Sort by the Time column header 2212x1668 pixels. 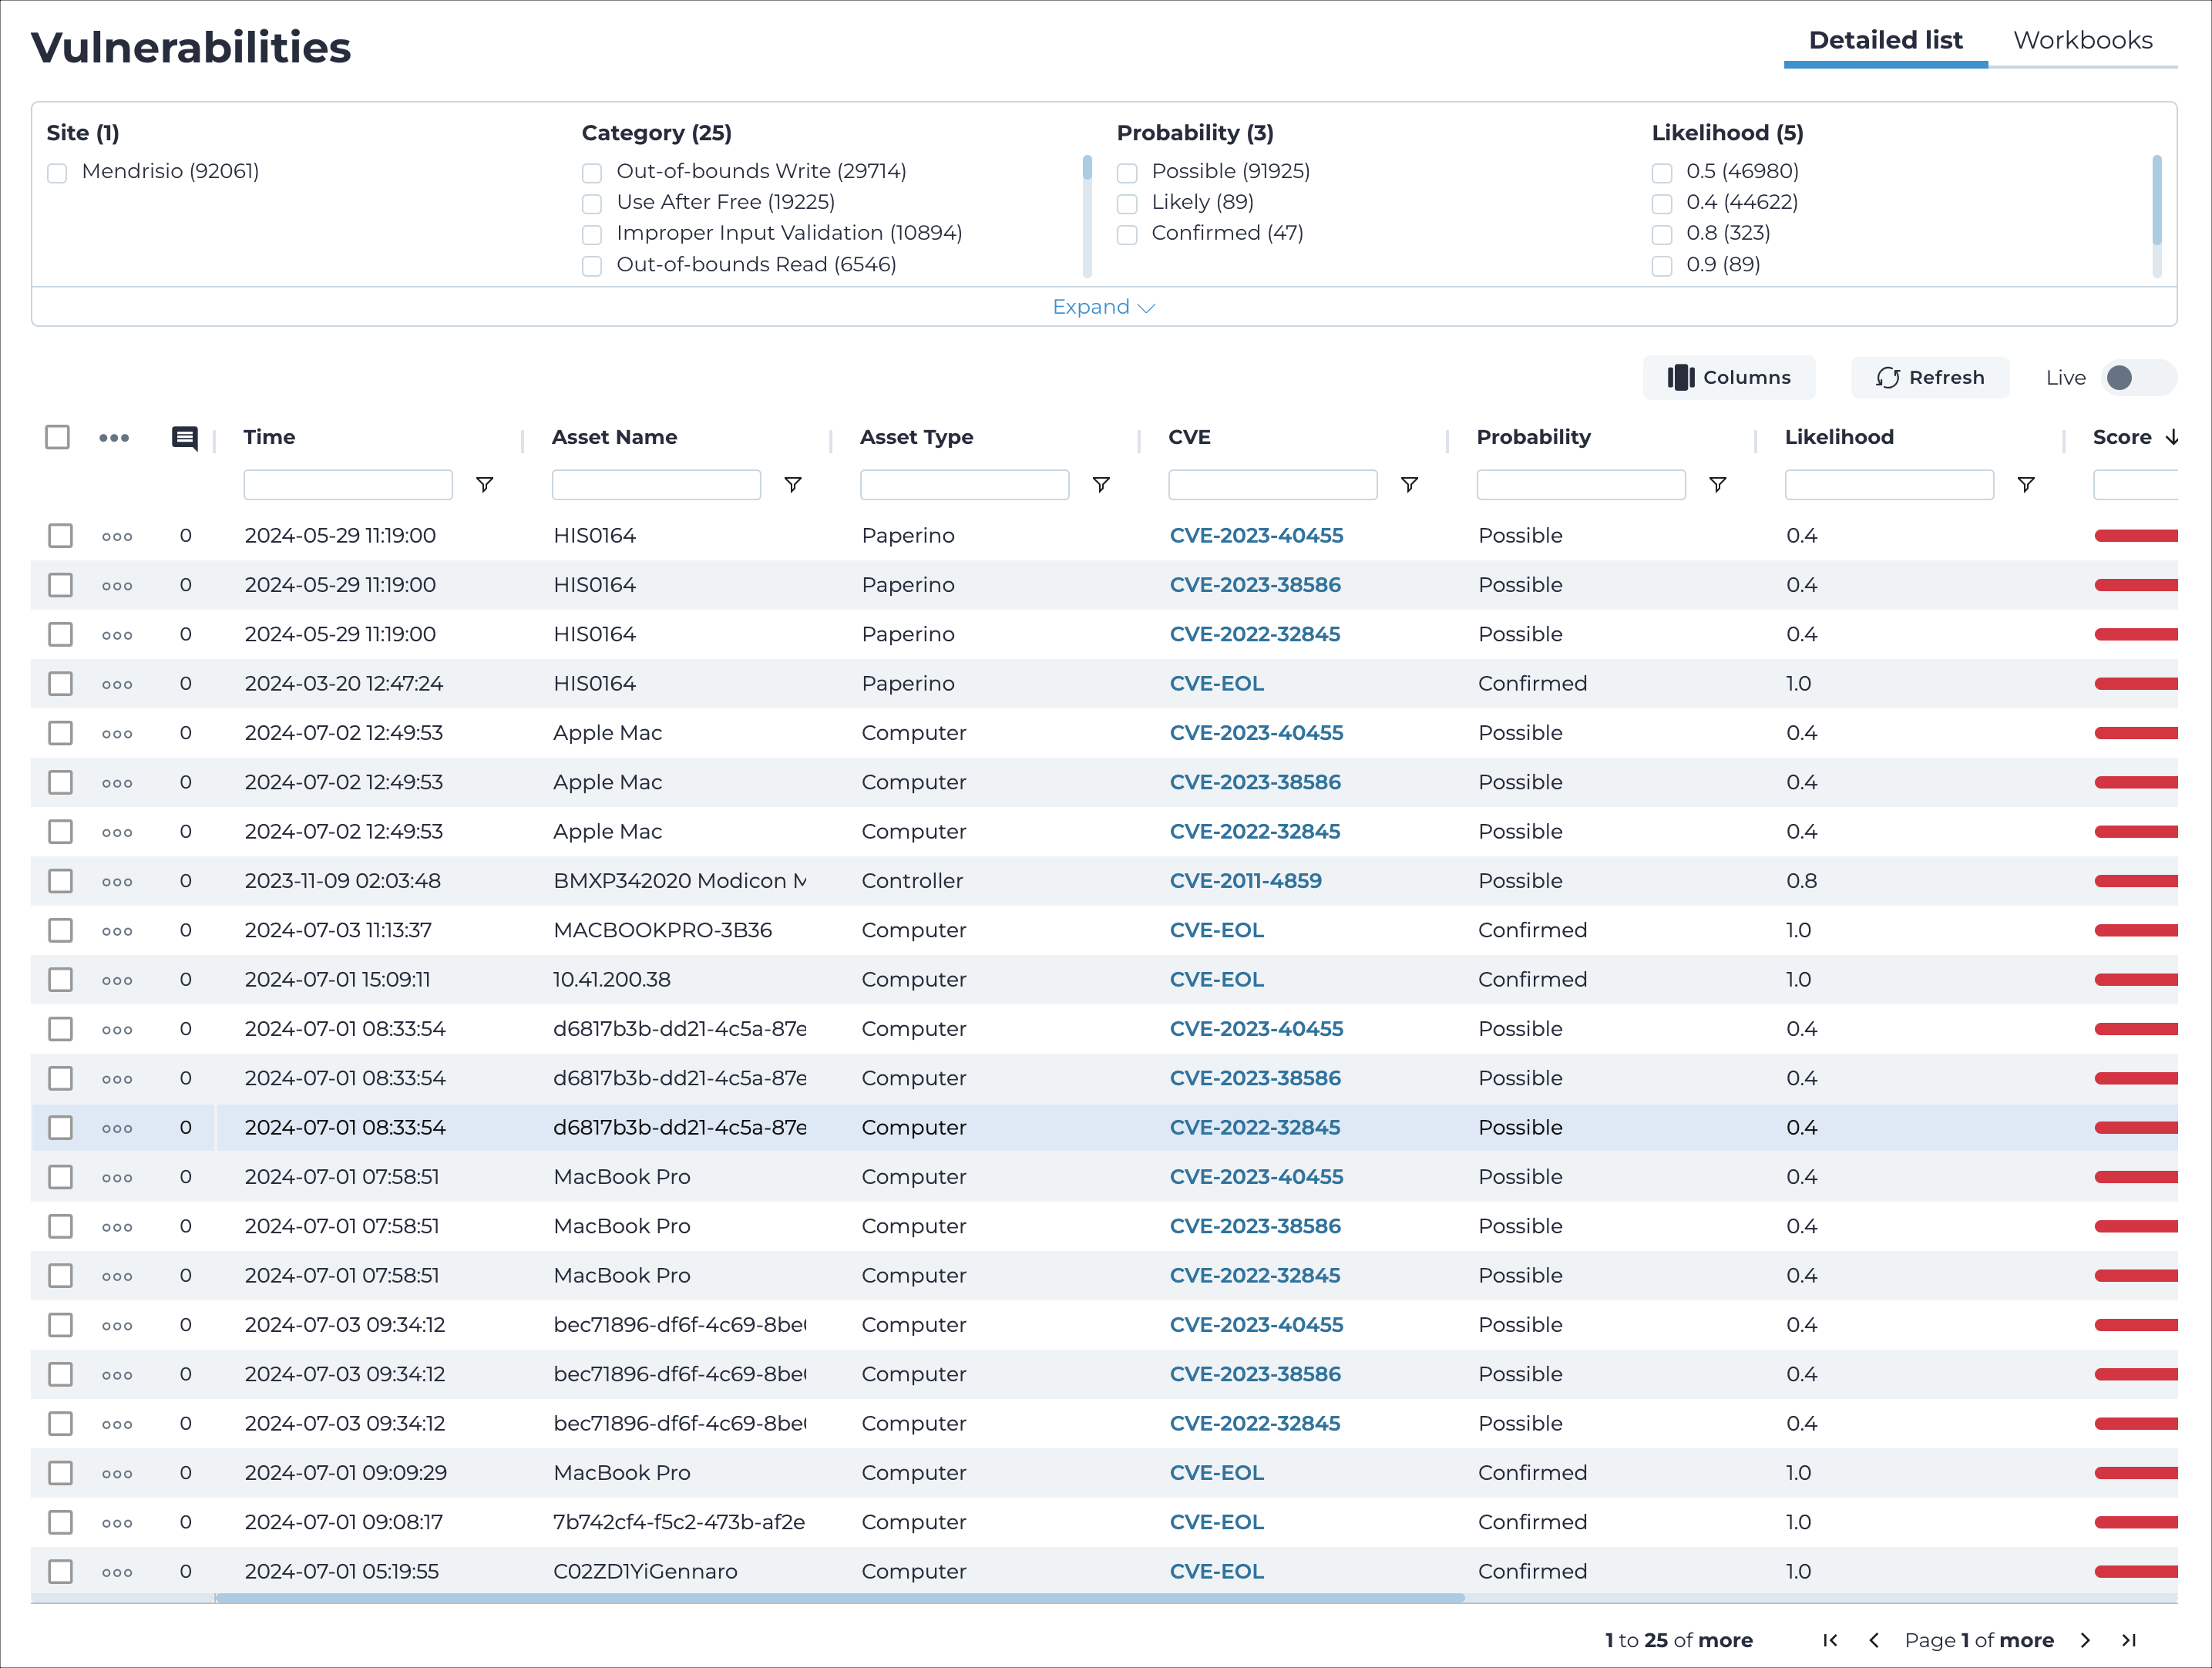pyautogui.click(x=270, y=437)
